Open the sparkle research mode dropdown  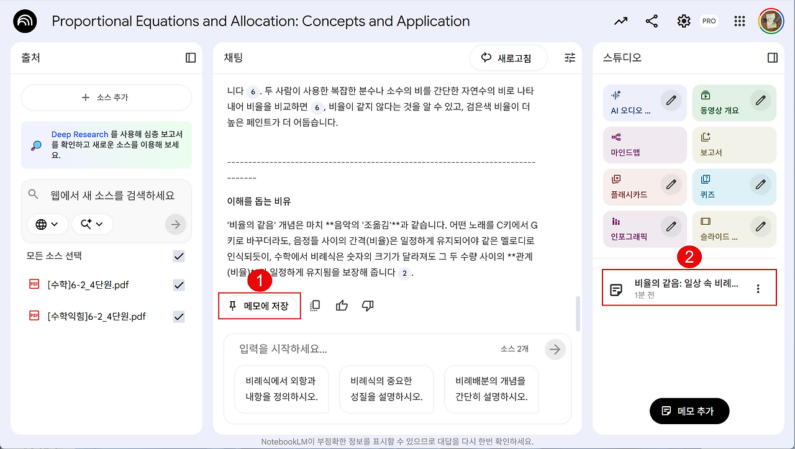pos(93,224)
